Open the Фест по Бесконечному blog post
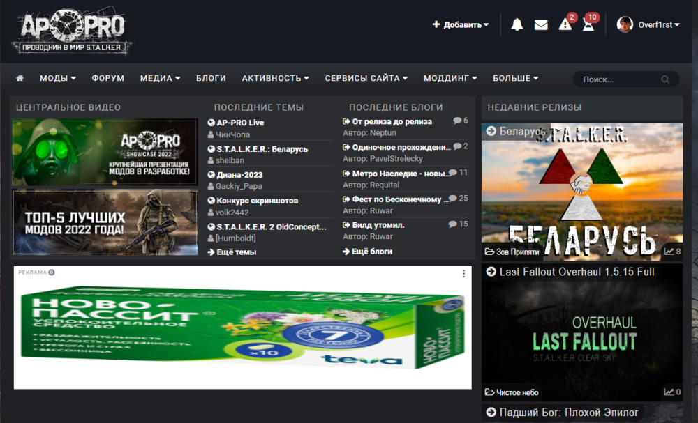 pos(400,199)
